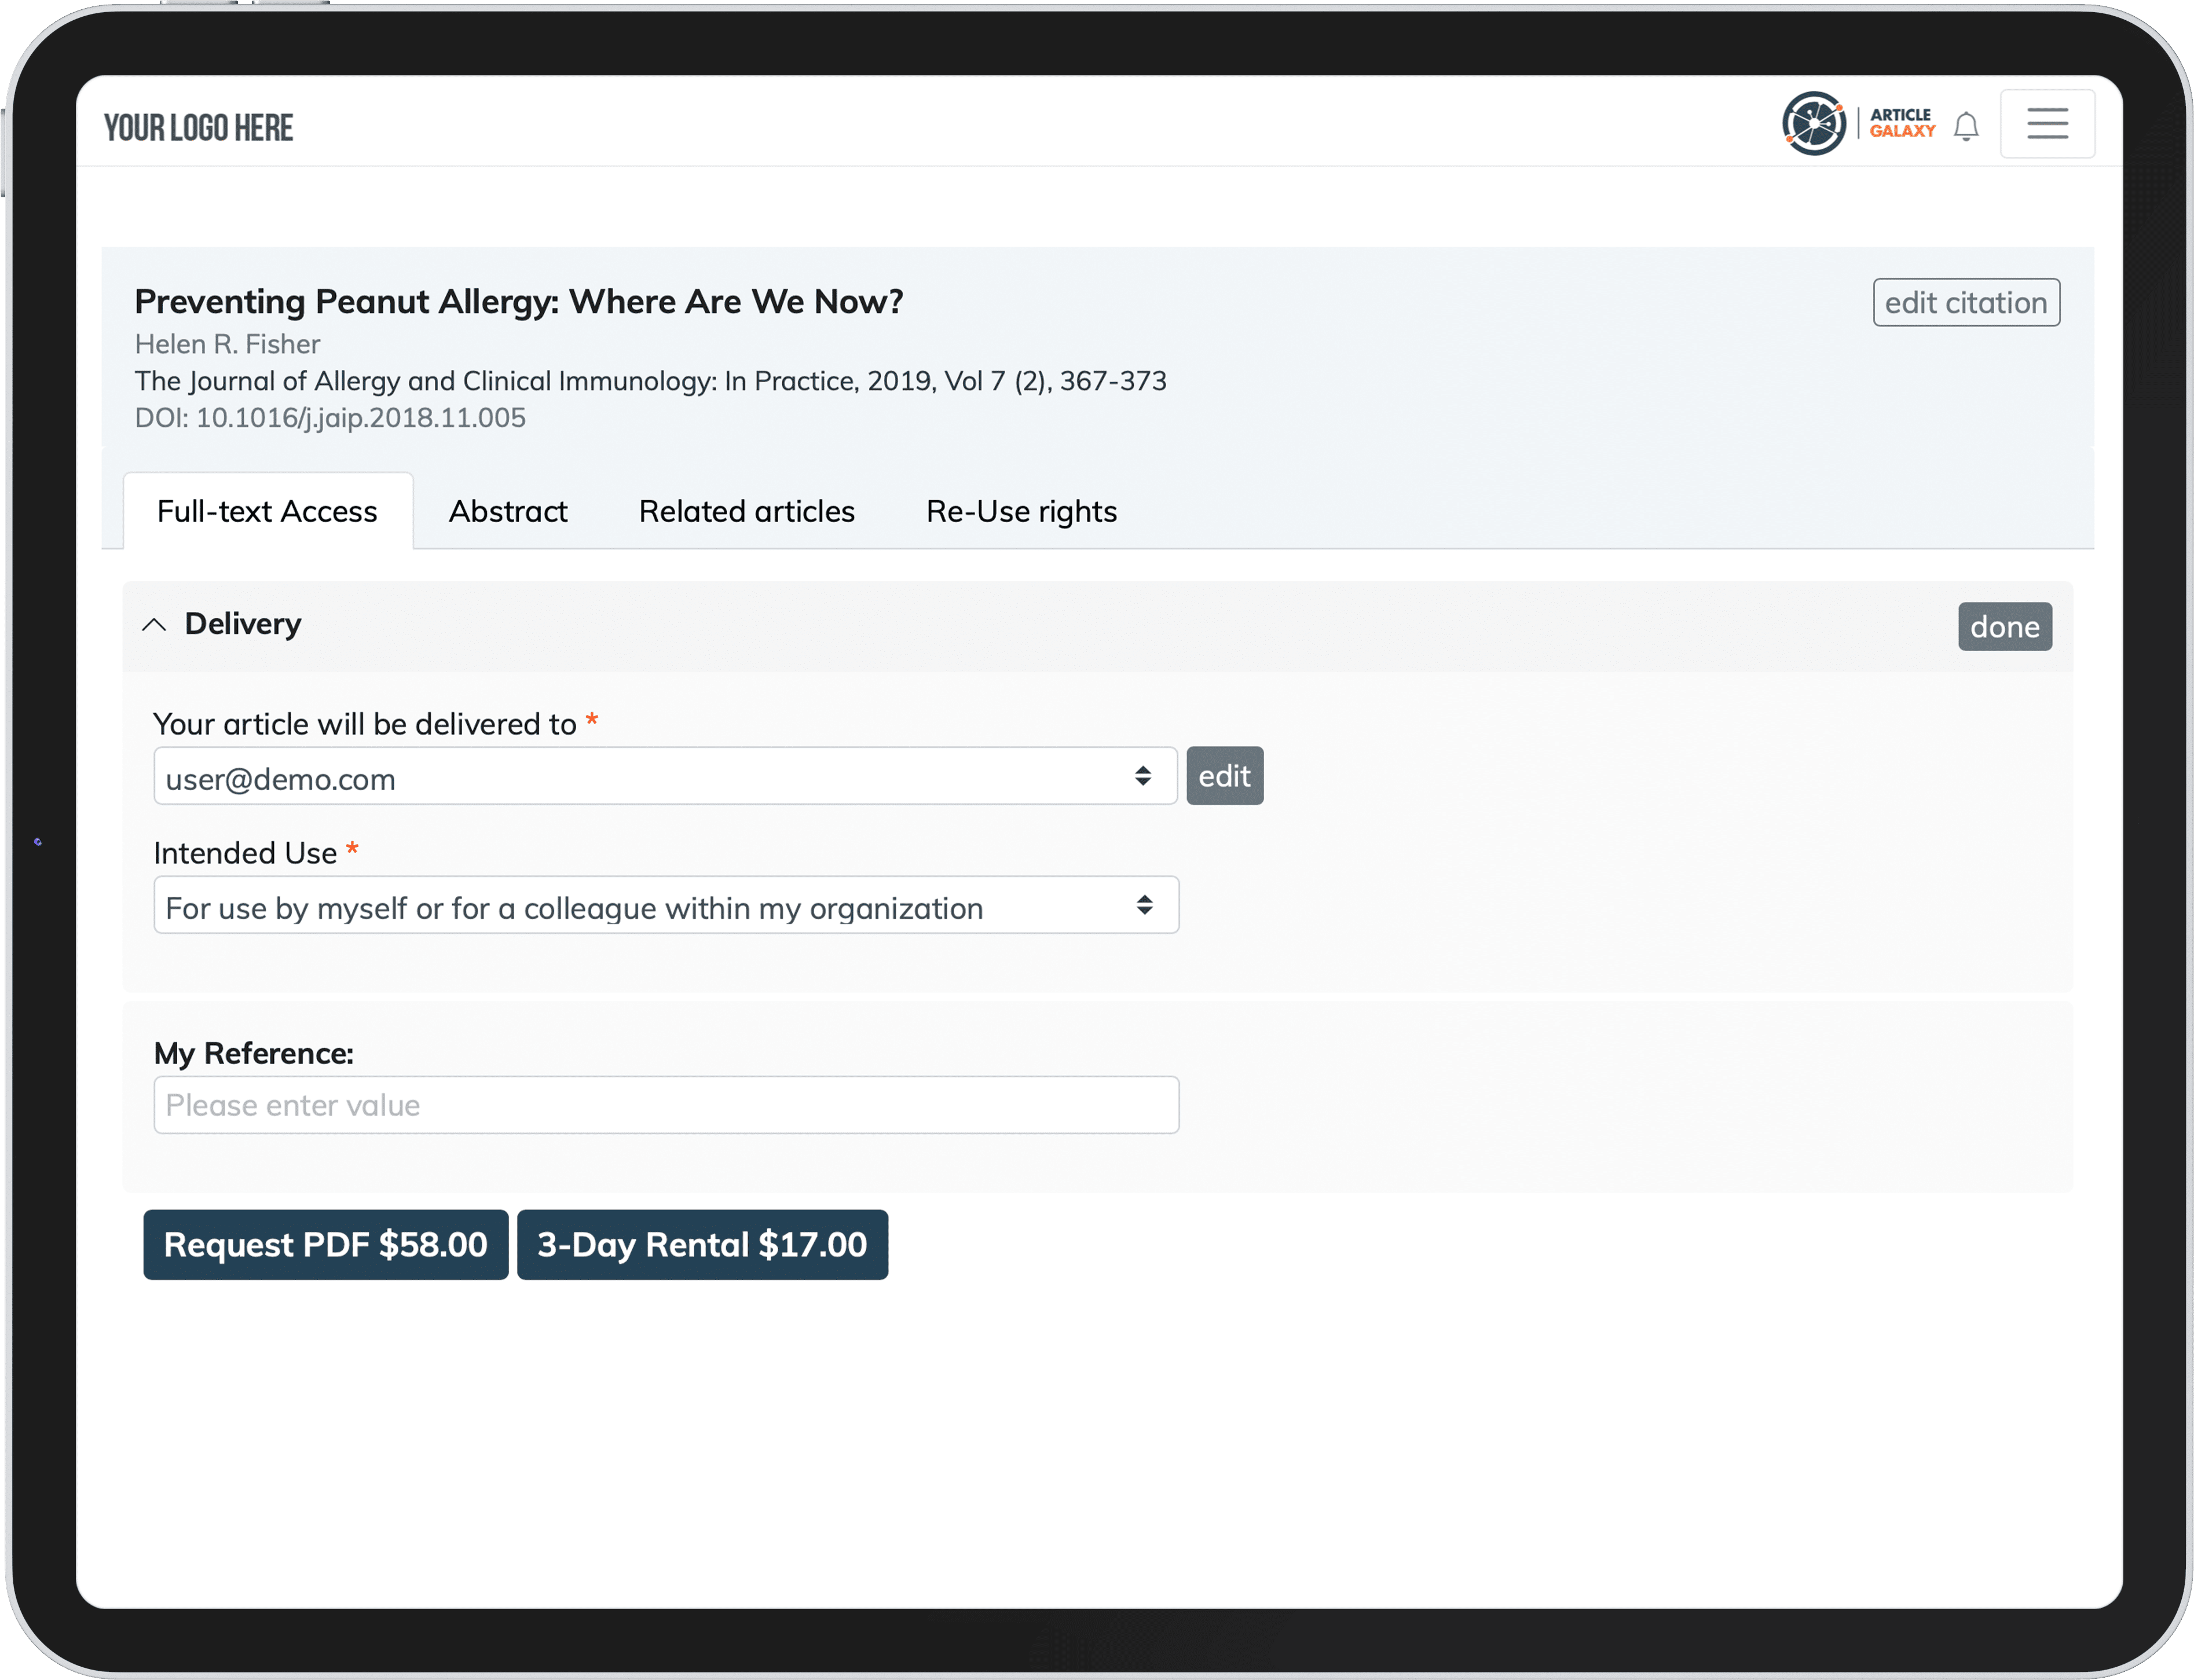Select the Full-text Access tab
2194x1680 pixels.
267,512
